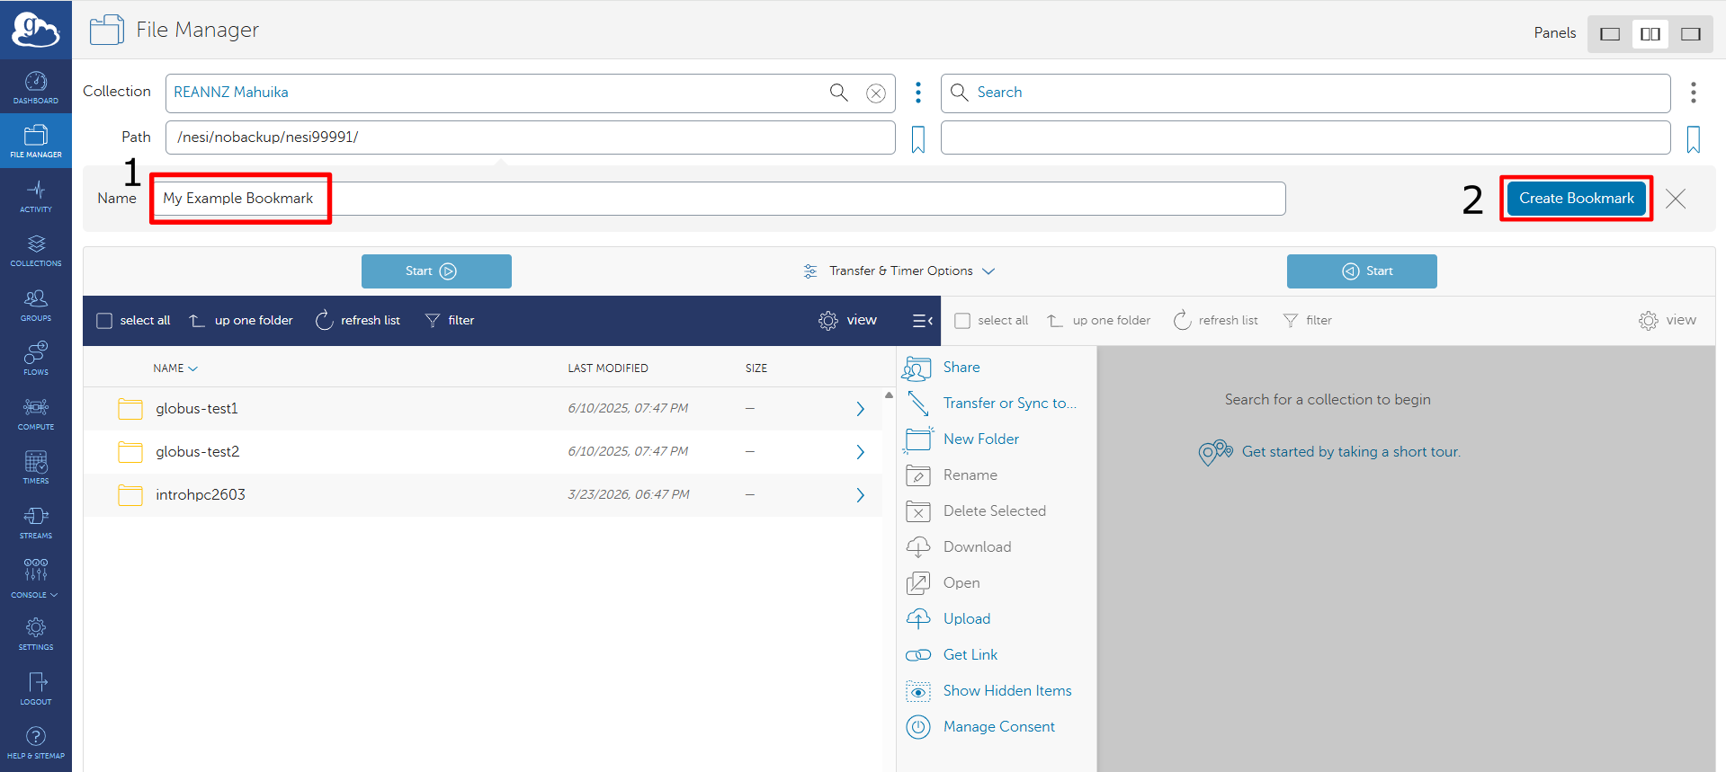The height and width of the screenshot is (772, 1726).
Task: Open the globus-test2 folder chevron
Action: pyautogui.click(x=860, y=452)
